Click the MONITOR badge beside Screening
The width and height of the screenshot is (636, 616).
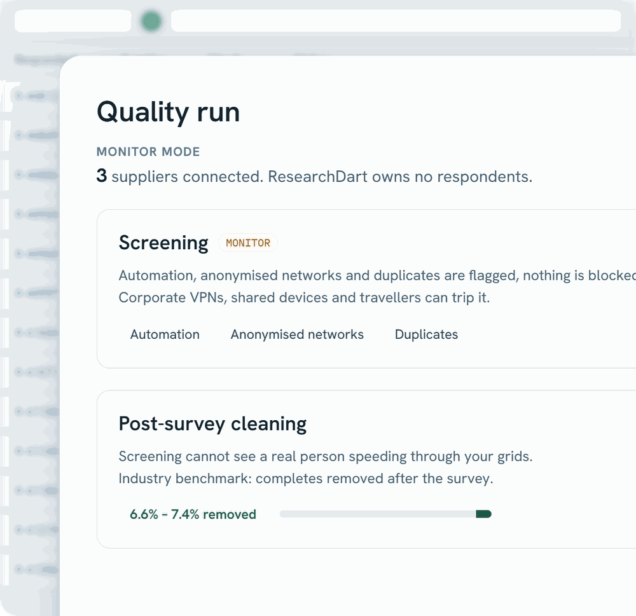pyautogui.click(x=248, y=243)
